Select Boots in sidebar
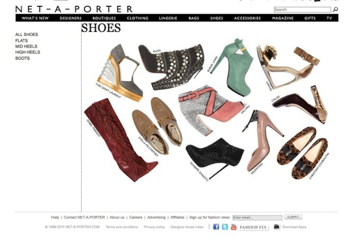Image resolution: width=354 pixels, height=241 pixels. 22,58
